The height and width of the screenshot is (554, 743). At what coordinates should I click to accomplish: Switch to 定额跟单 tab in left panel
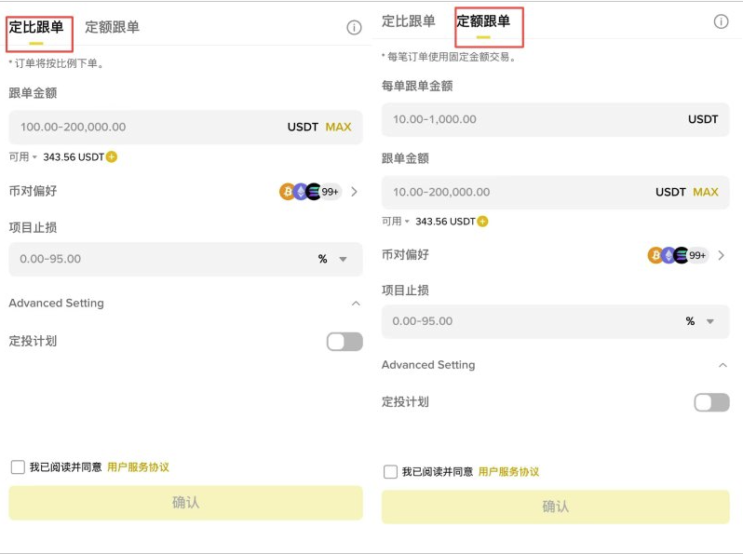pos(112,27)
